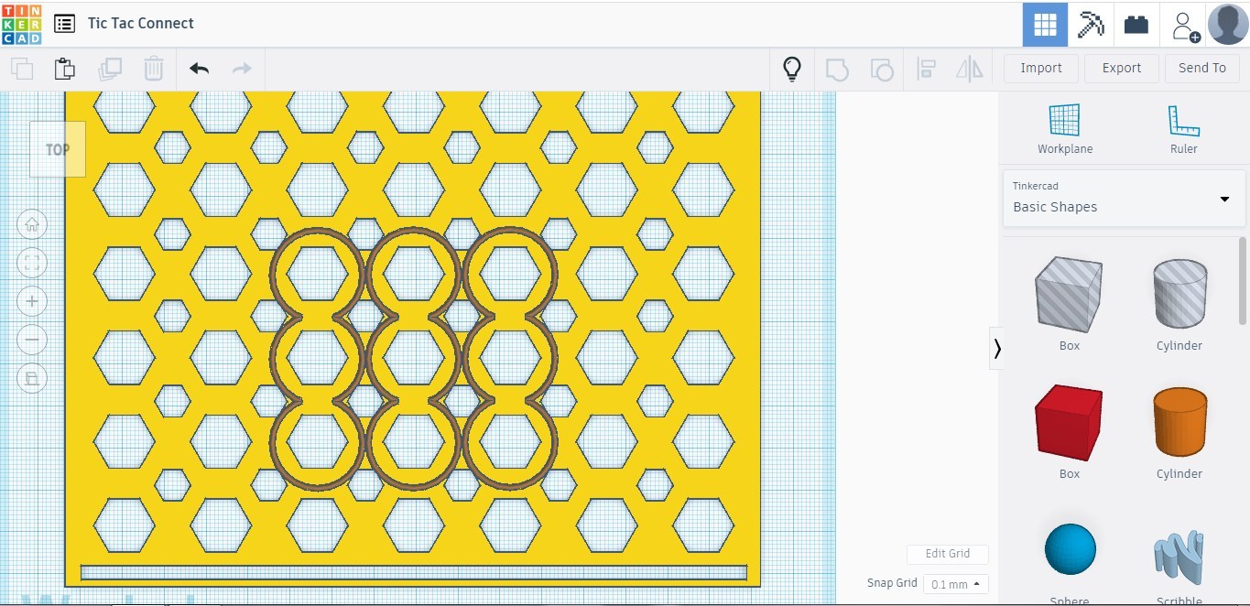Rename the Tic Tac Connect design title
This screenshot has height=606, width=1250.
click(x=141, y=24)
